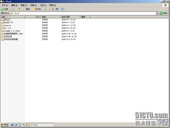Click the Vnc 4.0 folder name text

(x=7, y=28)
